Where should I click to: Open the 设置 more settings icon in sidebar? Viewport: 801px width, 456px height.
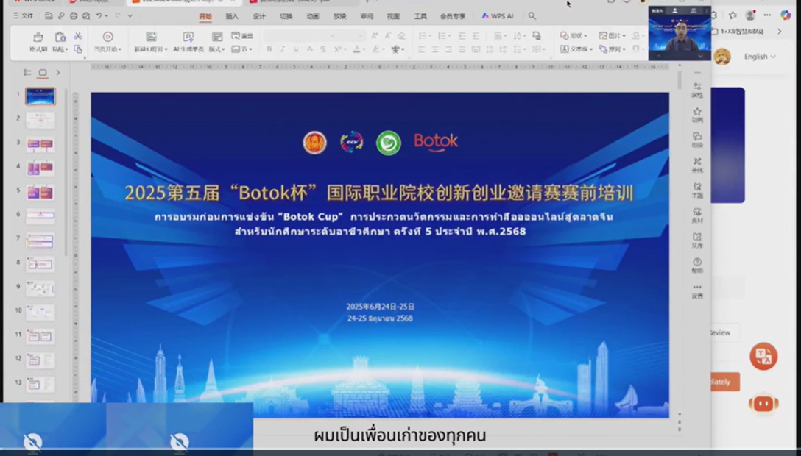(697, 291)
